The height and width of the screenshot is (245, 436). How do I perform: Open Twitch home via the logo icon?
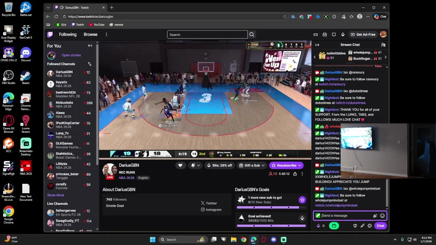[50, 34]
